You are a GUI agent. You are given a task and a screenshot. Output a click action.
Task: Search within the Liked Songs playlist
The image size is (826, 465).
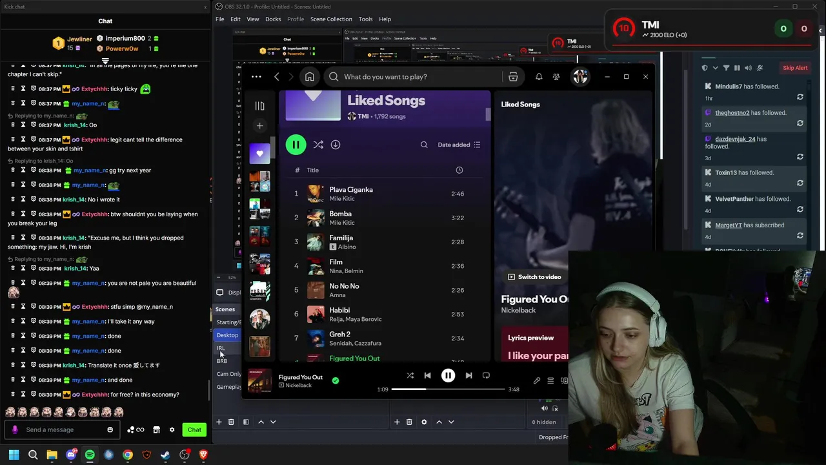pyautogui.click(x=424, y=145)
